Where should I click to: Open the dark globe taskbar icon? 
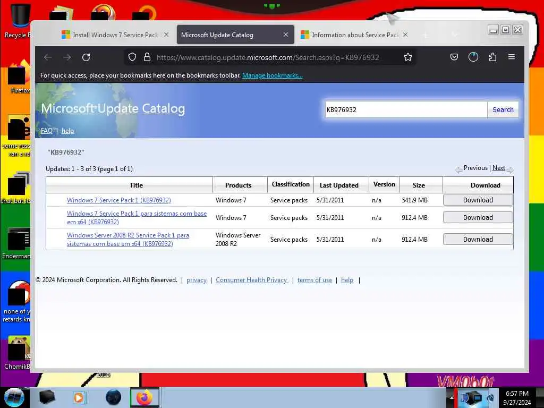[x=114, y=397]
